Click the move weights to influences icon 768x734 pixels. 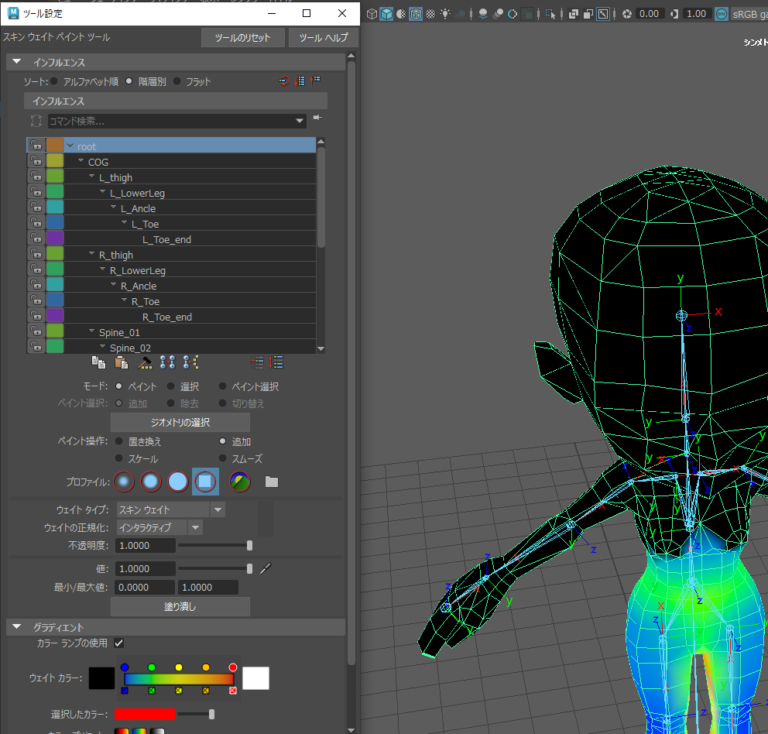[x=167, y=362]
